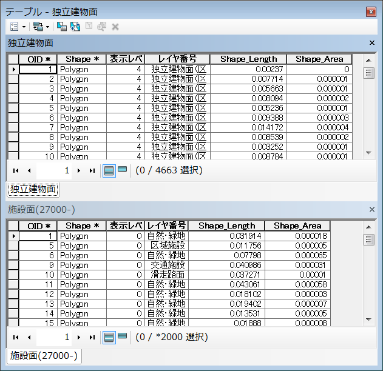Image resolution: width=383 pixels, height=371 pixels.
Task: Close the 施設面(27000-) table pane
Action: pyautogui.click(x=371, y=210)
